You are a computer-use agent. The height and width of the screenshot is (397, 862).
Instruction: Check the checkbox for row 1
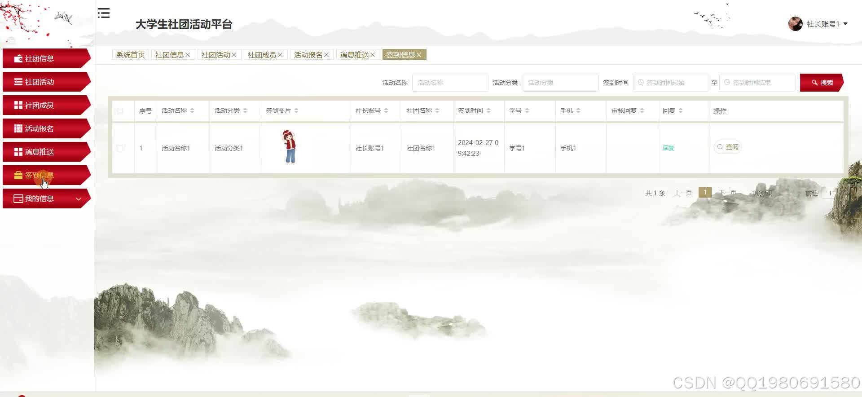point(120,148)
